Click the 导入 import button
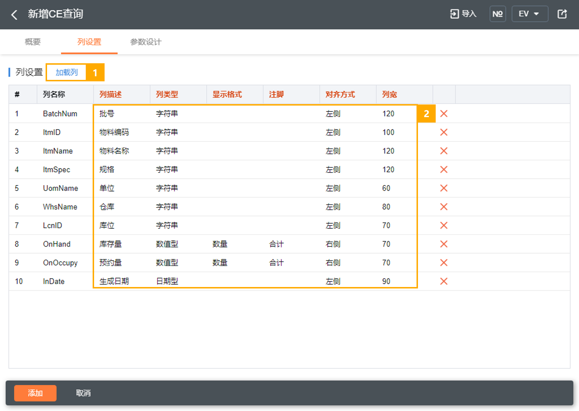579x411 pixels. [463, 14]
